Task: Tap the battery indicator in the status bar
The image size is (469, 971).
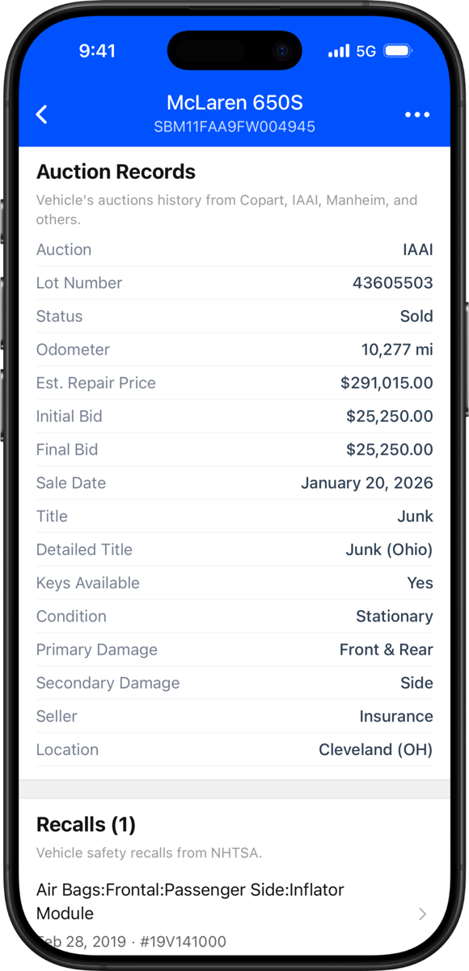Action: click(395, 50)
